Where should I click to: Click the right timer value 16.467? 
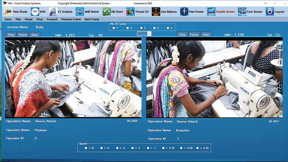pos(274,121)
